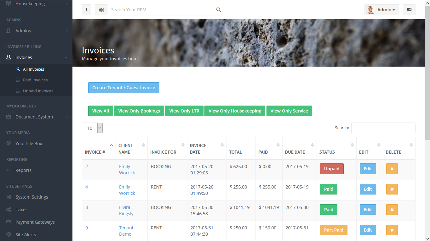Delete invoice 8 with the X button
This screenshot has width=430, height=241.
(392, 210)
